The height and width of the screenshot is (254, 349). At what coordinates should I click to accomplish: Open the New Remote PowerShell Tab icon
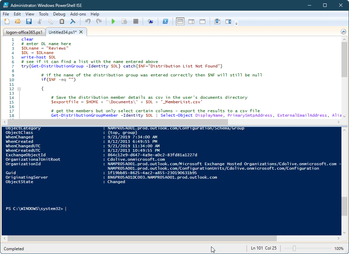tap(151, 21)
